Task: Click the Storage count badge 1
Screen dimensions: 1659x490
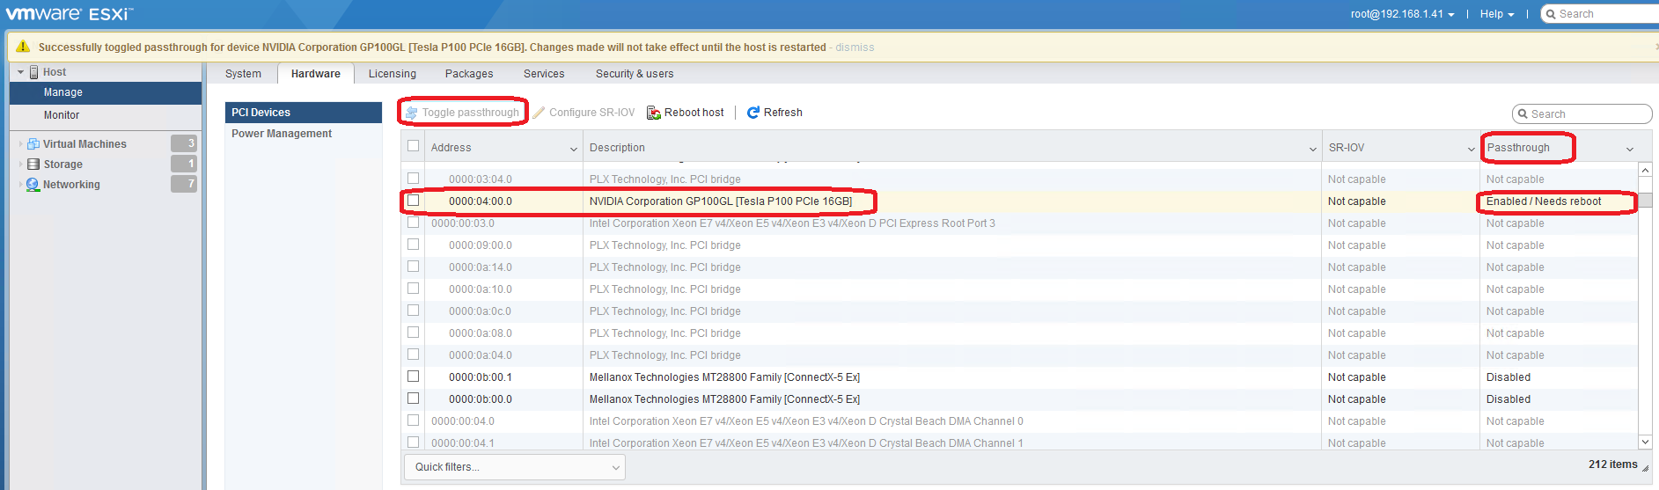Action: pos(184,164)
